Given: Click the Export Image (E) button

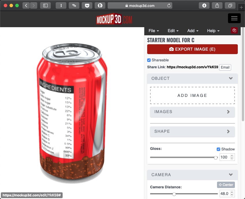Looking at the screenshot, I should (192, 49).
